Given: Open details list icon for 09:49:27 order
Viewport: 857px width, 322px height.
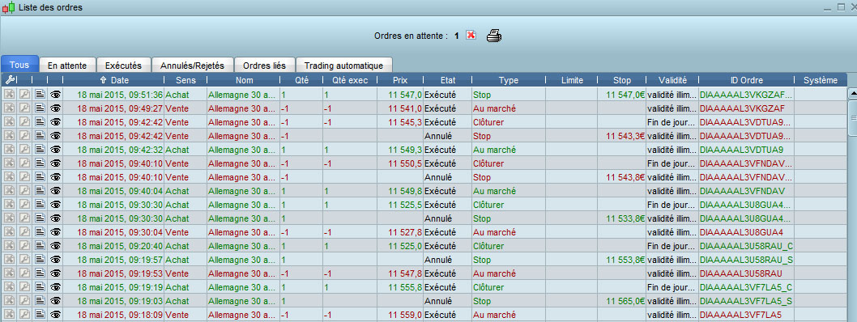Looking at the screenshot, I should pos(40,108).
